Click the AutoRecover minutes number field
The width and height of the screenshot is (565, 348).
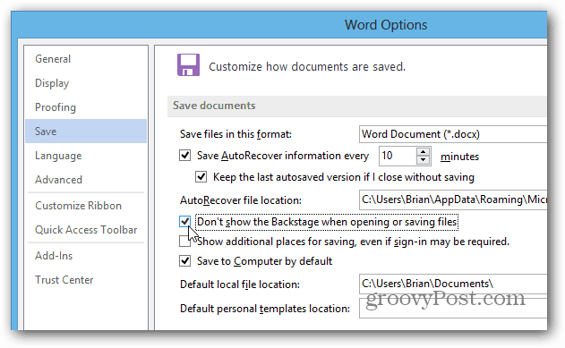click(398, 156)
